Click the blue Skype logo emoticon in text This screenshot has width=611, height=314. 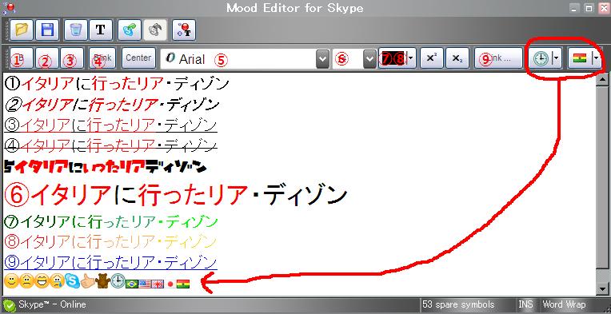(x=72, y=281)
